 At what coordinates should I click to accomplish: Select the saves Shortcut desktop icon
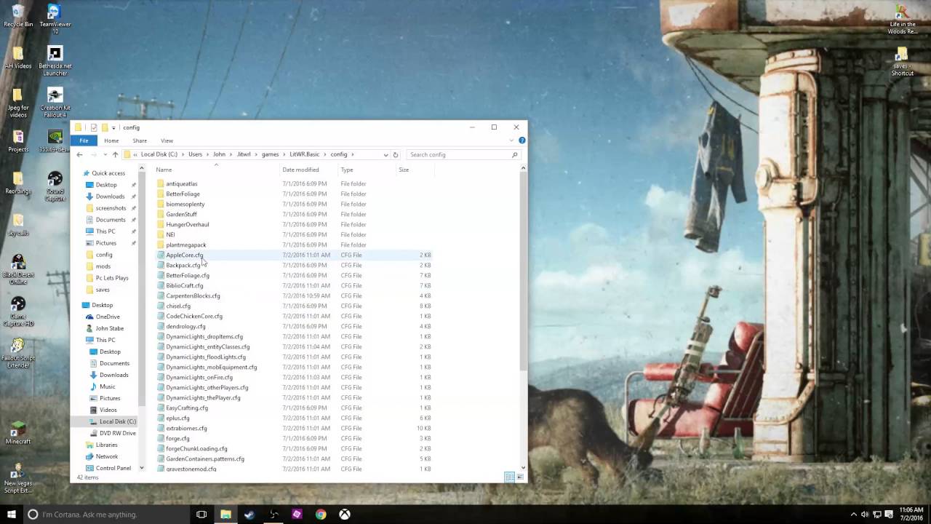tap(902, 62)
